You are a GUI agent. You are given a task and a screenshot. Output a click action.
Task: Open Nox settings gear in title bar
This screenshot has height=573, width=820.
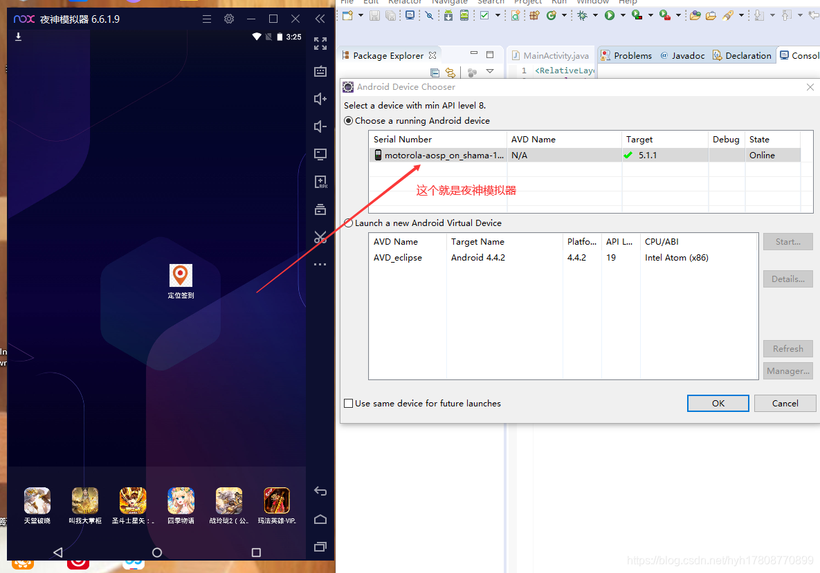click(229, 19)
